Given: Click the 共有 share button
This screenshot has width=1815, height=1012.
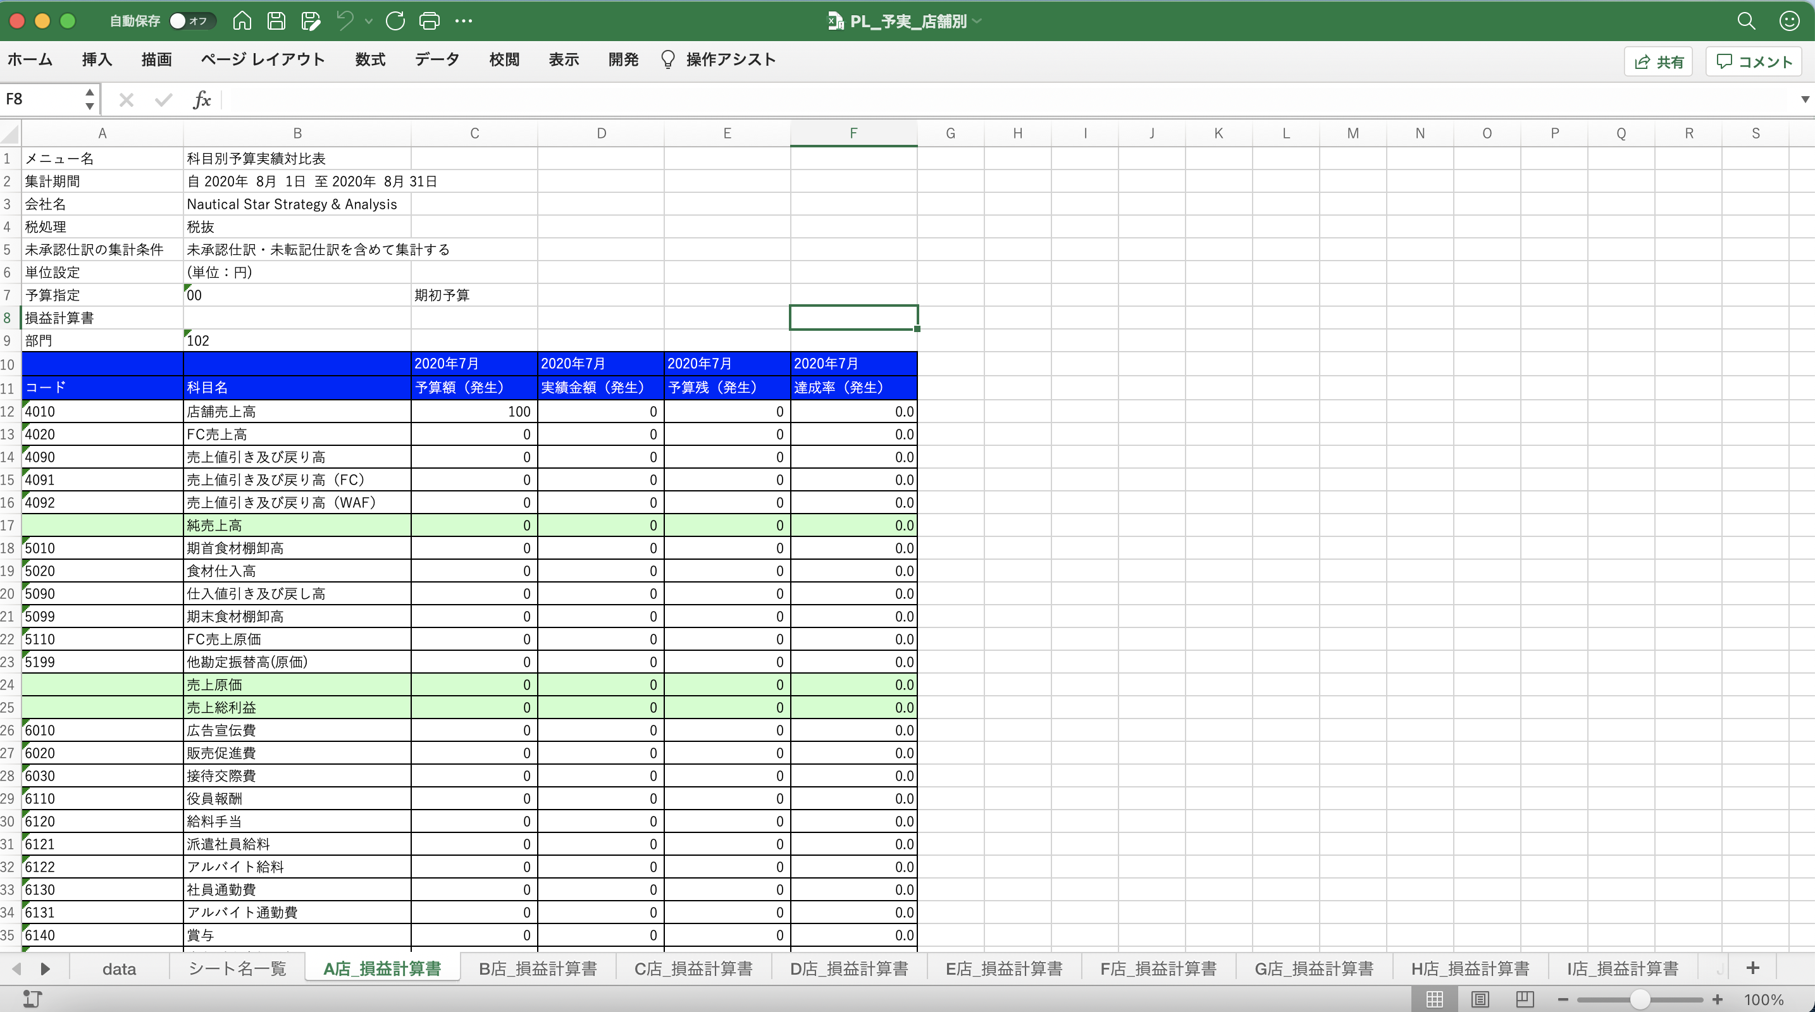Looking at the screenshot, I should click(x=1658, y=61).
